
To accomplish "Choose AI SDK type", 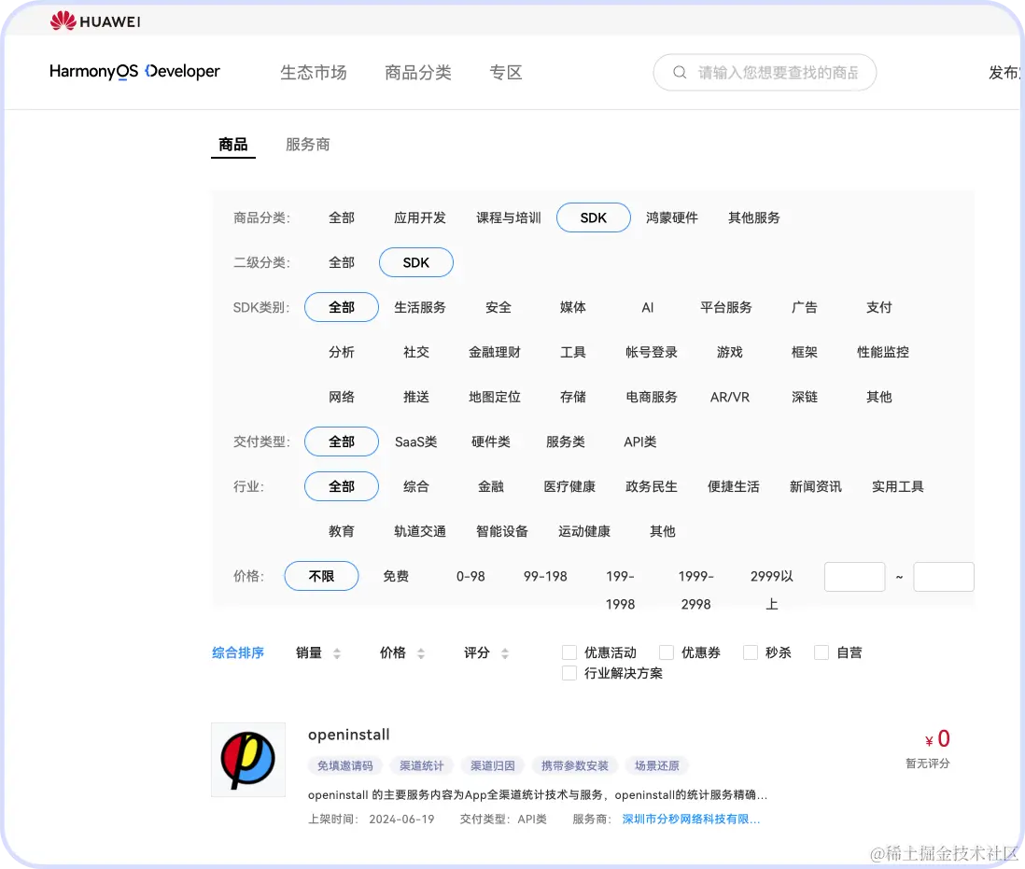I will [x=648, y=307].
